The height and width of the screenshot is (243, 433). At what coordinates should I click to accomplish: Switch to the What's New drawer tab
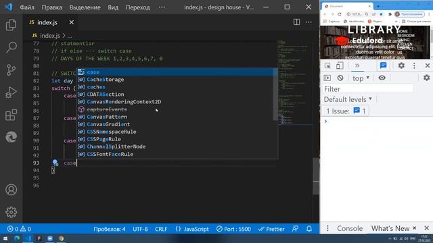[x=390, y=228]
